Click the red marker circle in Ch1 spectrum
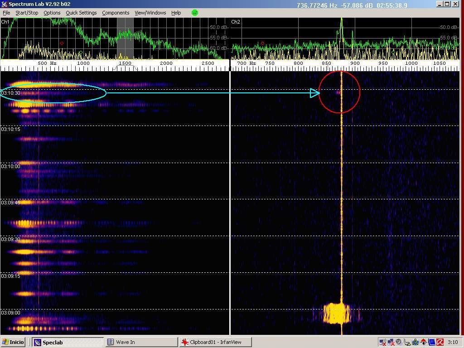 pos(62,43)
